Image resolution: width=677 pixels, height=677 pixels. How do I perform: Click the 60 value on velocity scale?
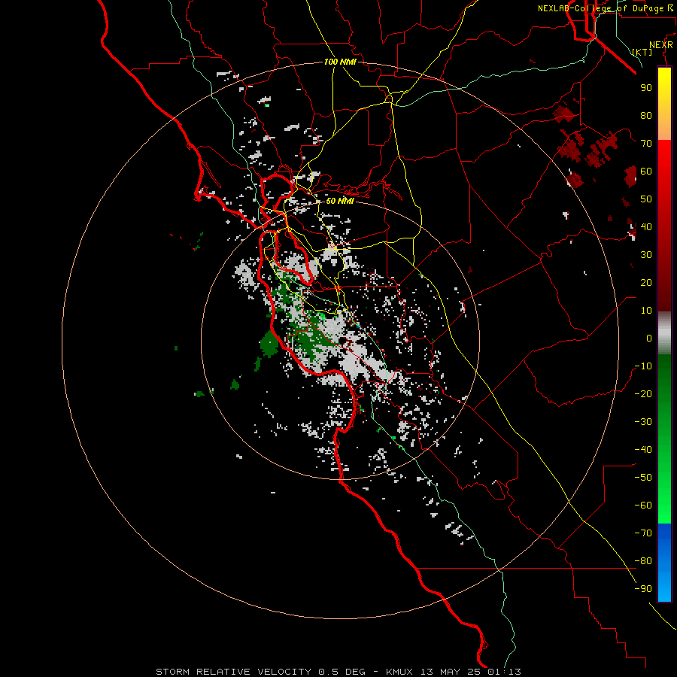click(646, 171)
